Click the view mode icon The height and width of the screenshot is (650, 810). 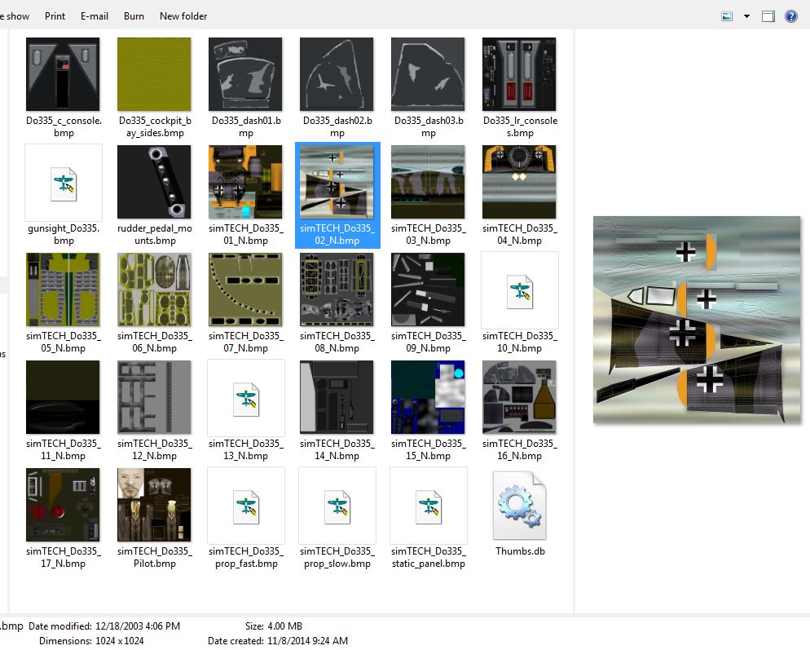[728, 16]
